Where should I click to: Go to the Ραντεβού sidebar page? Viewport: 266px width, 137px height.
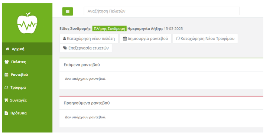(27, 75)
